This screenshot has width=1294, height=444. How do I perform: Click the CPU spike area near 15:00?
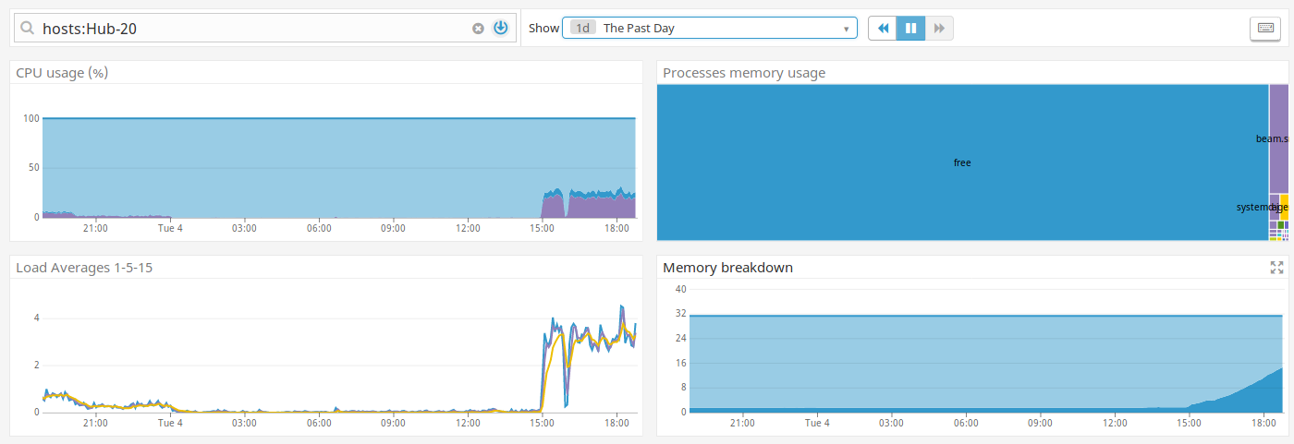click(553, 205)
